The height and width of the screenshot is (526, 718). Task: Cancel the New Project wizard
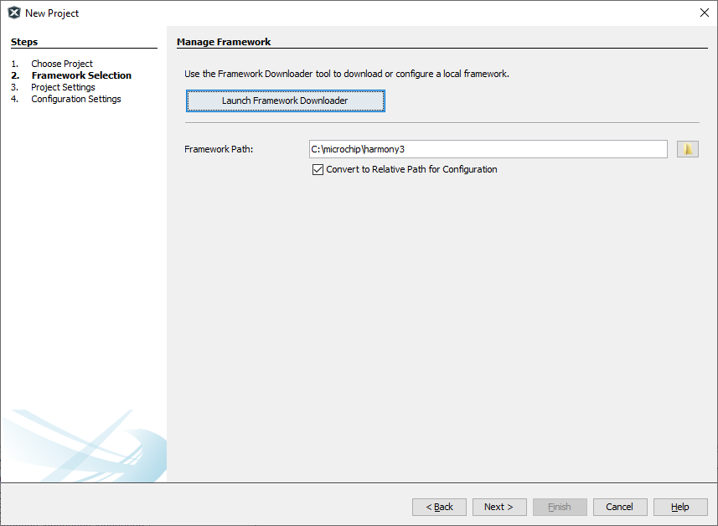pos(620,507)
